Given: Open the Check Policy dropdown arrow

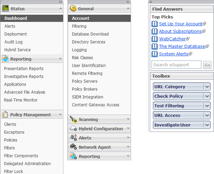Looking at the screenshot, I should (x=207, y=96).
